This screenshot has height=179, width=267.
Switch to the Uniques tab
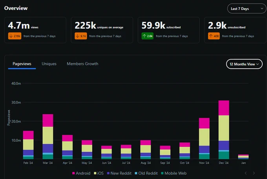tap(49, 64)
